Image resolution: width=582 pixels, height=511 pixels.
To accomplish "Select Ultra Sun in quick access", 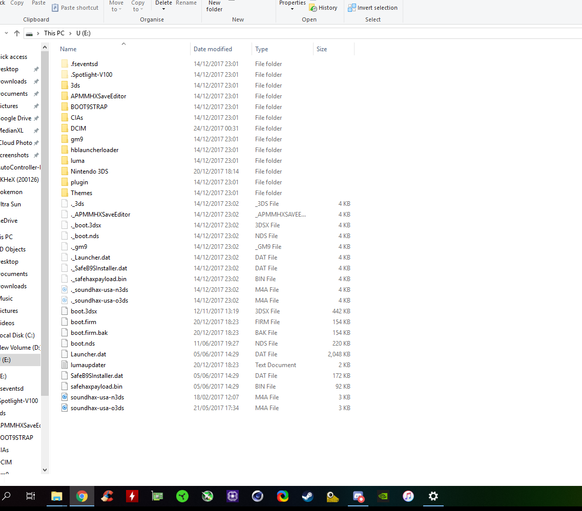I will coord(10,204).
